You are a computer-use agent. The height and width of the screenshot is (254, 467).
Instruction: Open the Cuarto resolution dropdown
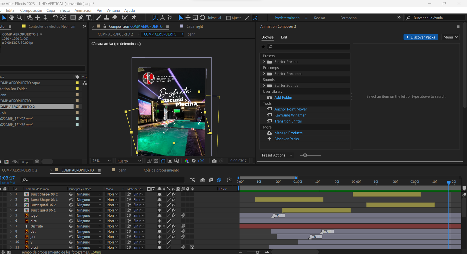point(129,161)
